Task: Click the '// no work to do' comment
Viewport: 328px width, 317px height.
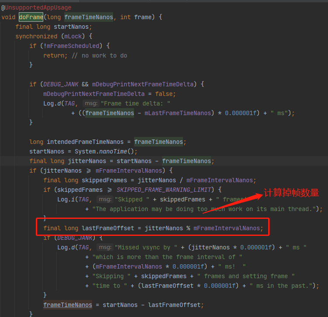Action: [x=100, y=55]
